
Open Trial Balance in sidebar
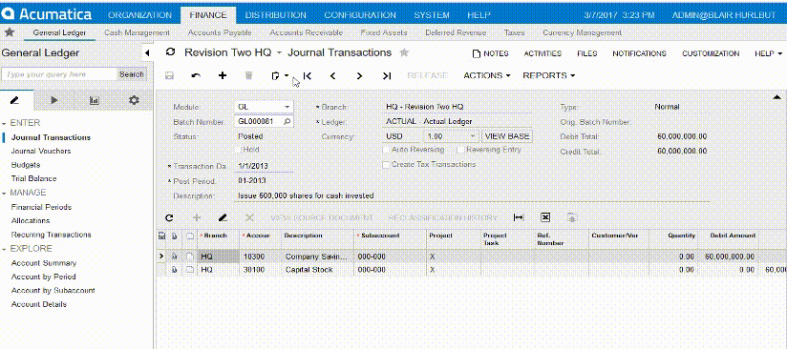(33, 178)
